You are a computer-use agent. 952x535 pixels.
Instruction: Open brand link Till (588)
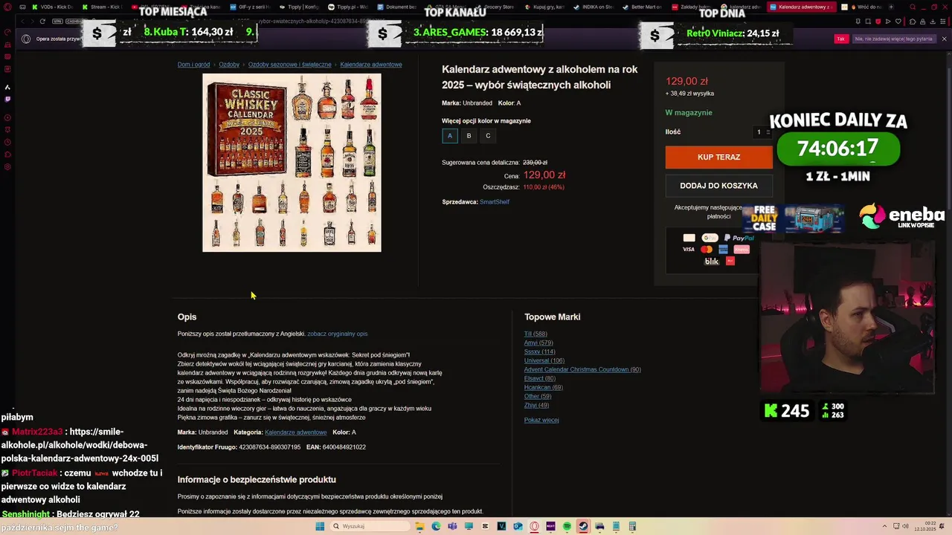pos(535,334)
